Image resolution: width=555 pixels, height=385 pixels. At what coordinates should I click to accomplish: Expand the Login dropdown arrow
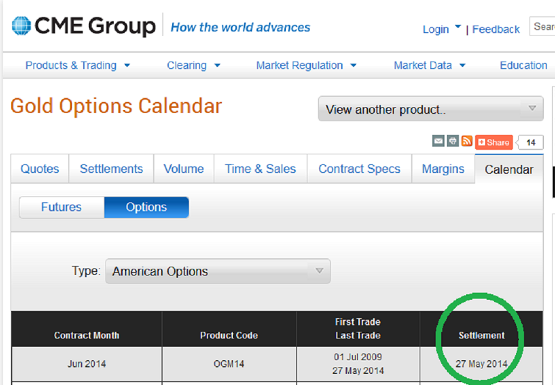(x=458, y=28)
